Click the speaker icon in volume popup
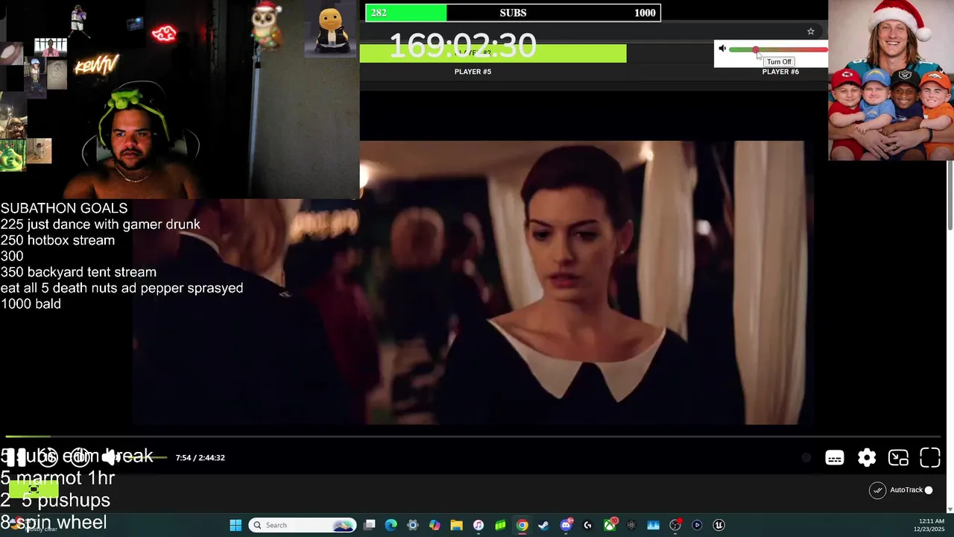Image resolution: width=954 pixels, height=537 pixels. pos(721,48)
